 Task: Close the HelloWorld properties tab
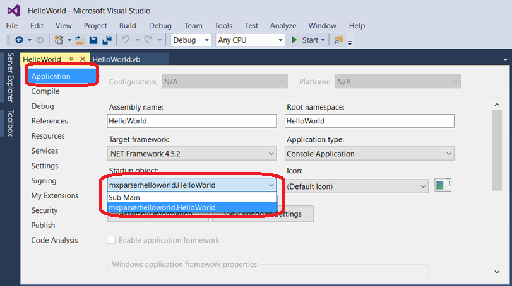[x=83, y=59]
